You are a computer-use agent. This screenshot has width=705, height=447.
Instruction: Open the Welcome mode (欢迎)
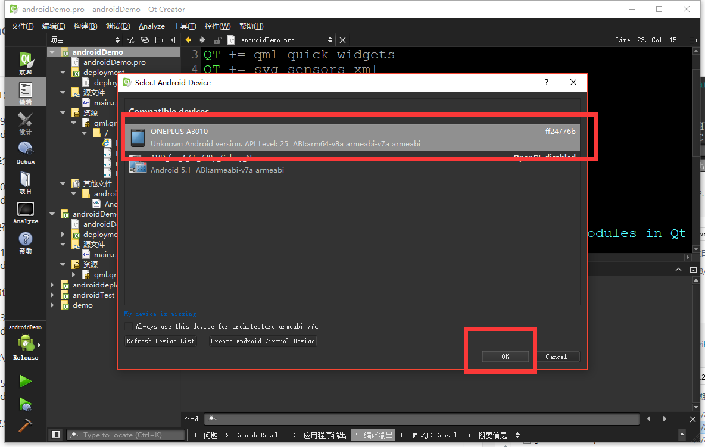point(26,63)
